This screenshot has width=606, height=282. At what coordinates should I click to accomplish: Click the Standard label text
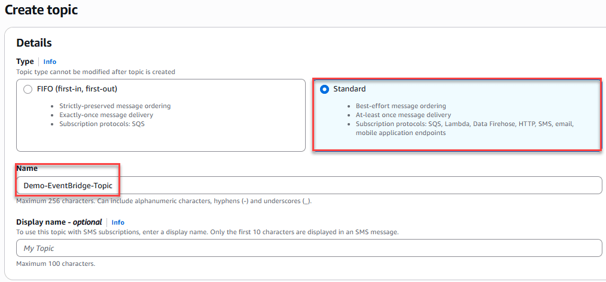349,89
